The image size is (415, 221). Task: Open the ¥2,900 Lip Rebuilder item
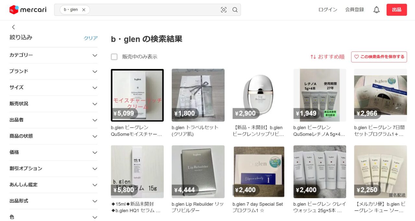click(259, 95)
